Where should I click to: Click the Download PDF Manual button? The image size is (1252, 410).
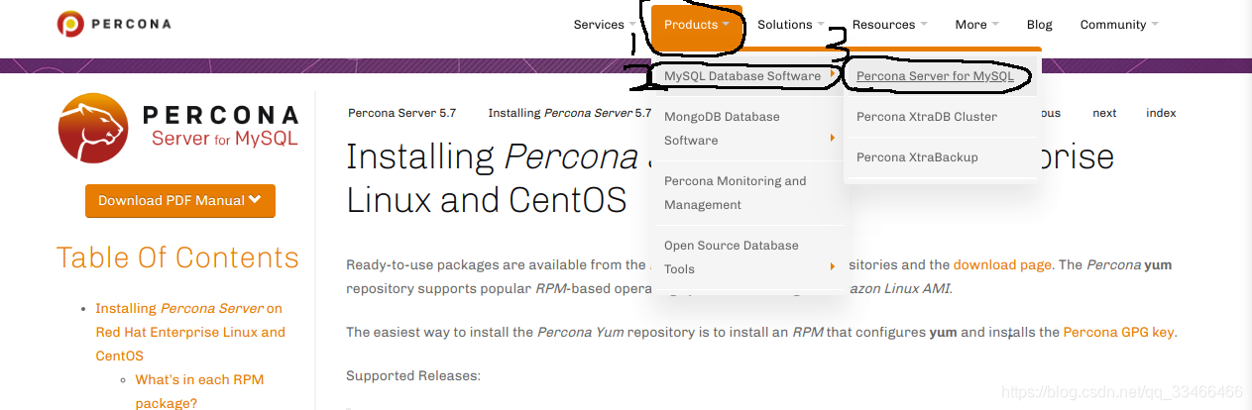tap(180, 201)
